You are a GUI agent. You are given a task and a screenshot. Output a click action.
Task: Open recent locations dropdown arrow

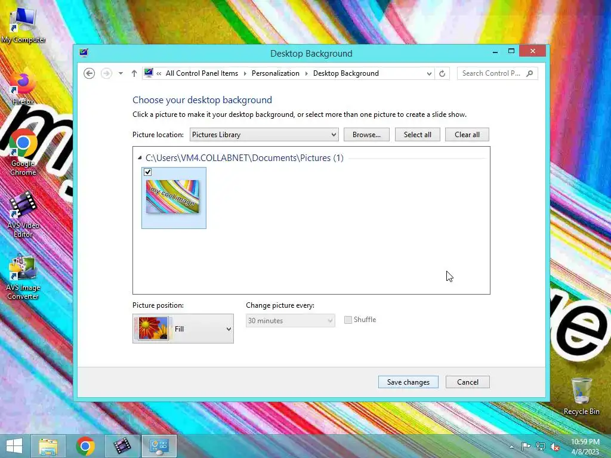[x=121, y=73]
